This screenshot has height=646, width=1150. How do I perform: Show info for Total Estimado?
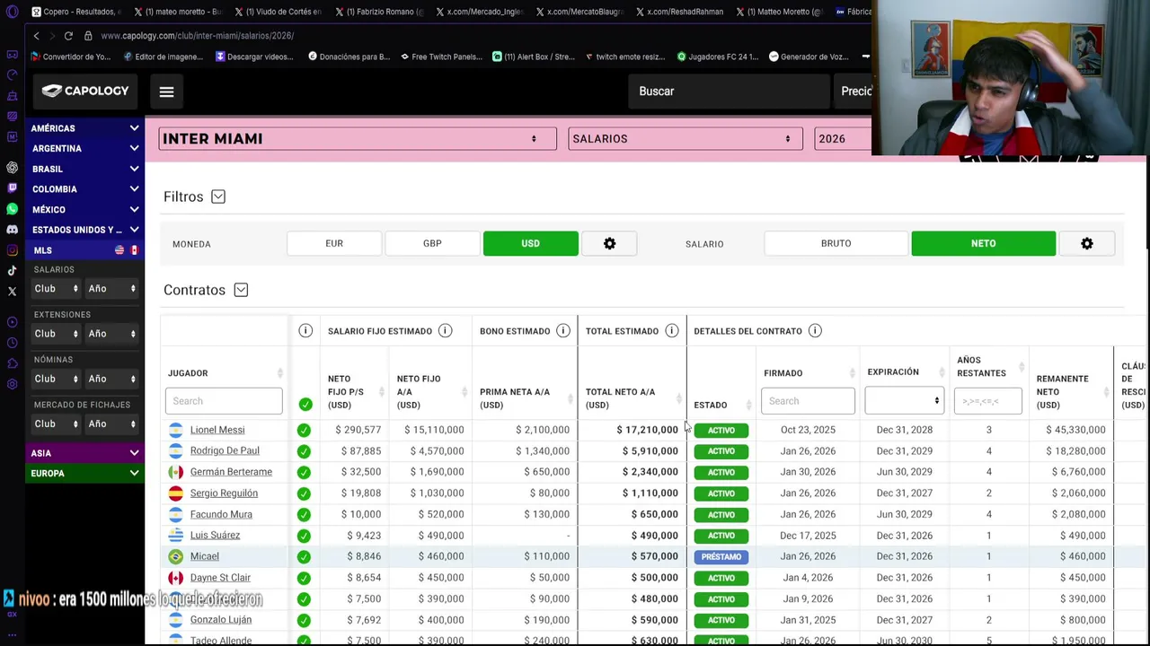pyautogui.click(x=671, y=331)
